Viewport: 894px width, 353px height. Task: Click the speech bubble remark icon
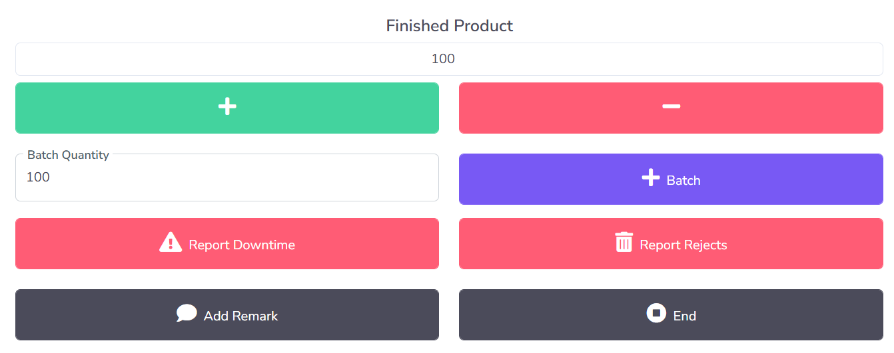(187, 313)
